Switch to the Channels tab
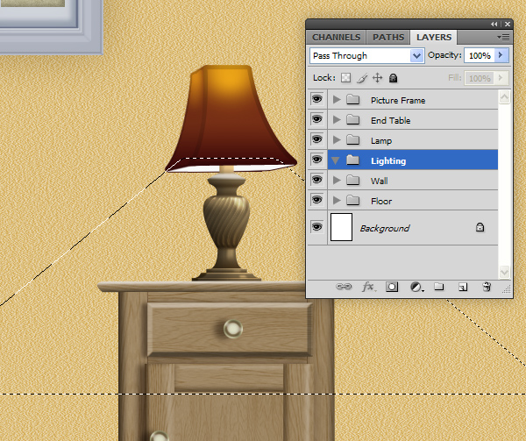The height and width of the screenshot is (441, 526). 336,38
